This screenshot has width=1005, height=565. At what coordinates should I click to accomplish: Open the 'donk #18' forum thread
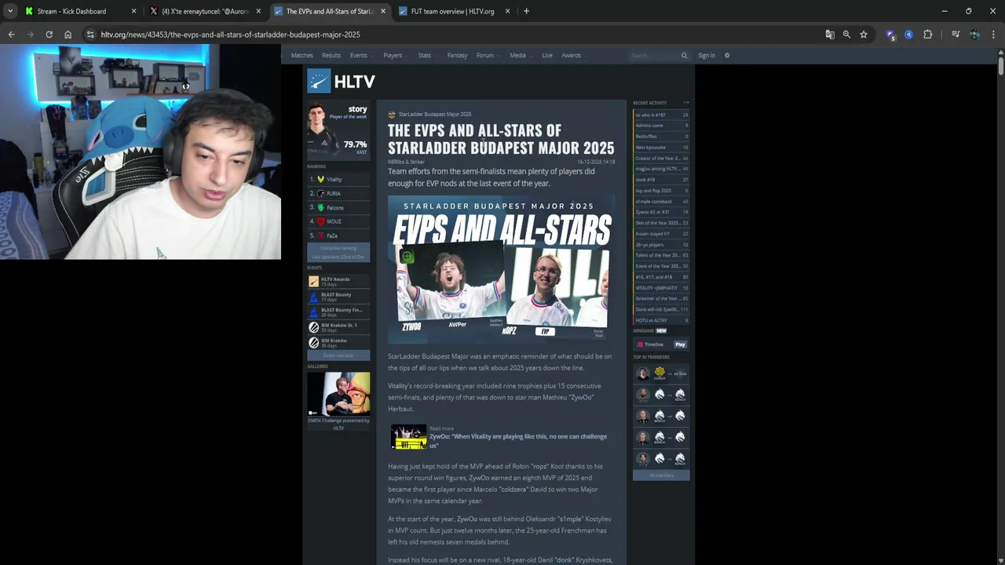pyautogui.click(x=661, y=180)
